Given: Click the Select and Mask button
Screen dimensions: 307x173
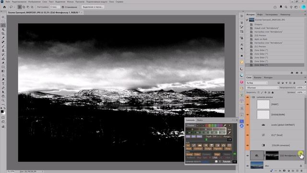Looking at the screenshot, I should coord(93,7).
